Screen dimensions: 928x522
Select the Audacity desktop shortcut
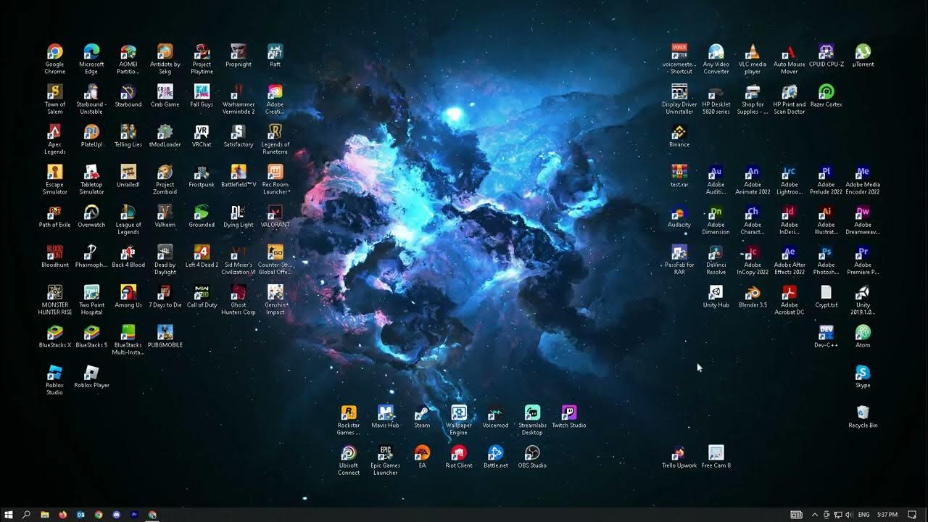coord(679,215)
